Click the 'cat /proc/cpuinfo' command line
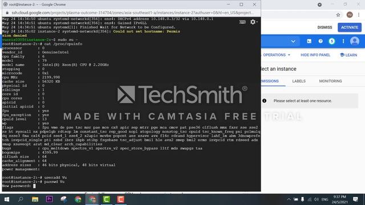 tap(42, 44)
